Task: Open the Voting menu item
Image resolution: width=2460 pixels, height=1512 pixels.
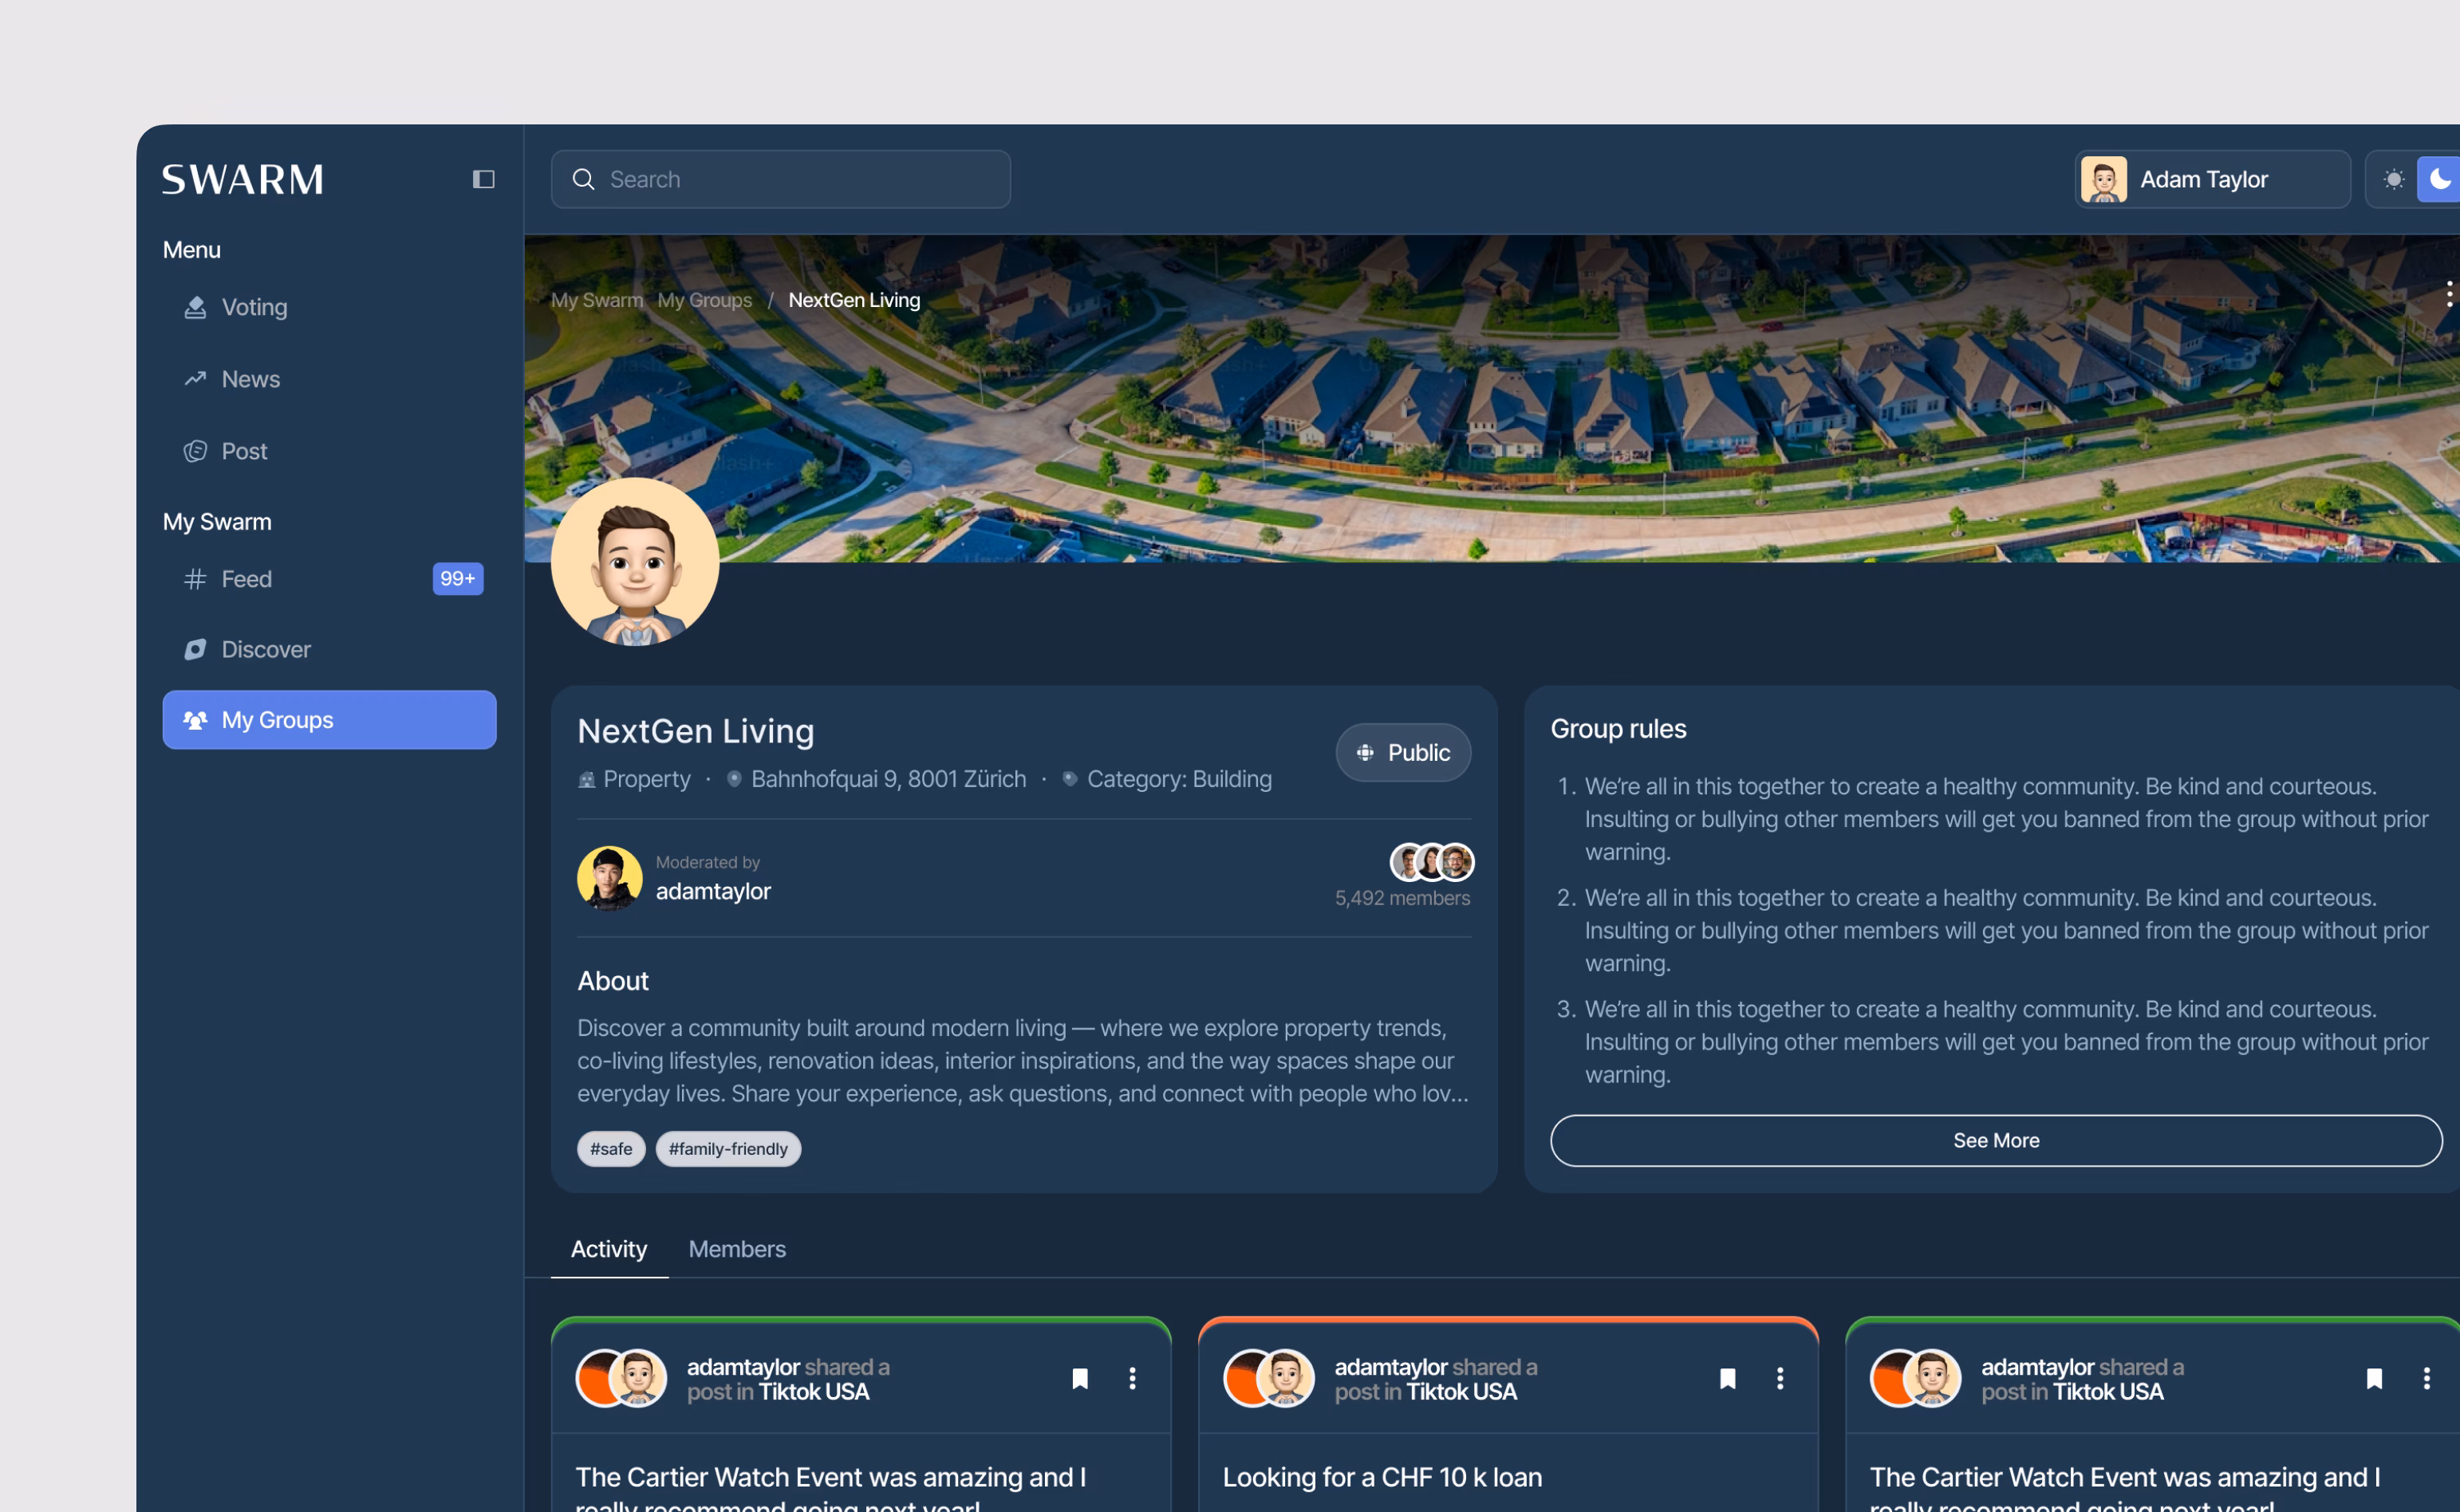Action: click(x=329, y=307)
